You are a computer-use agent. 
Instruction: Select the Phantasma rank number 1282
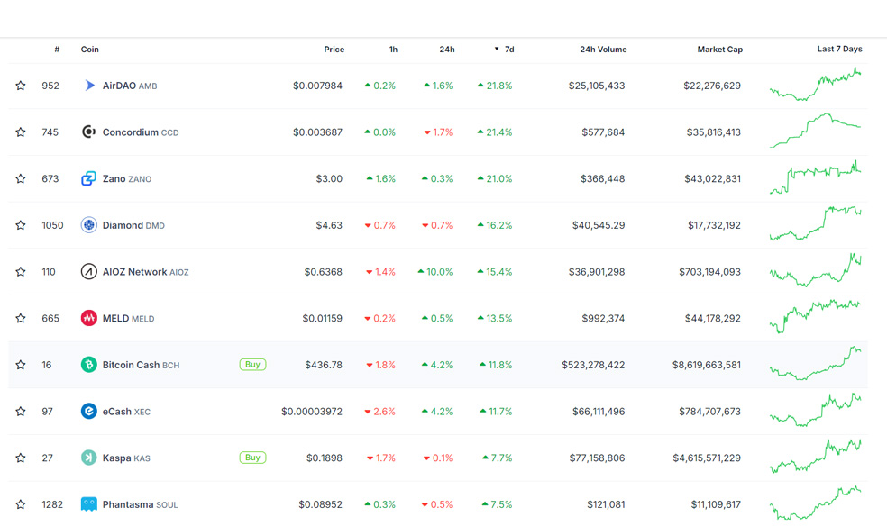(x=52, y=504)
